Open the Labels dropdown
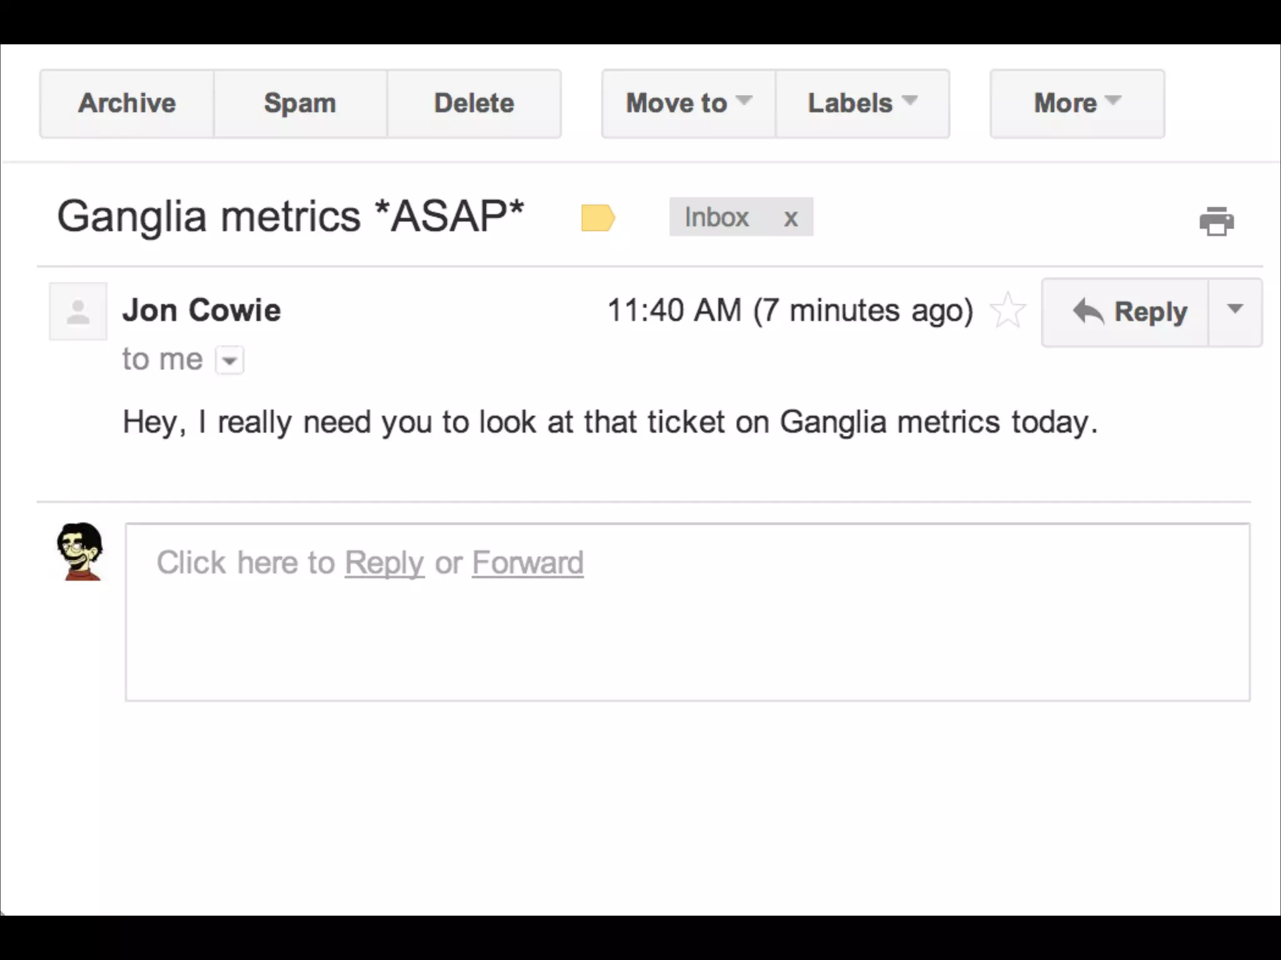This screenshot has width=1281, height=960. 863,103
